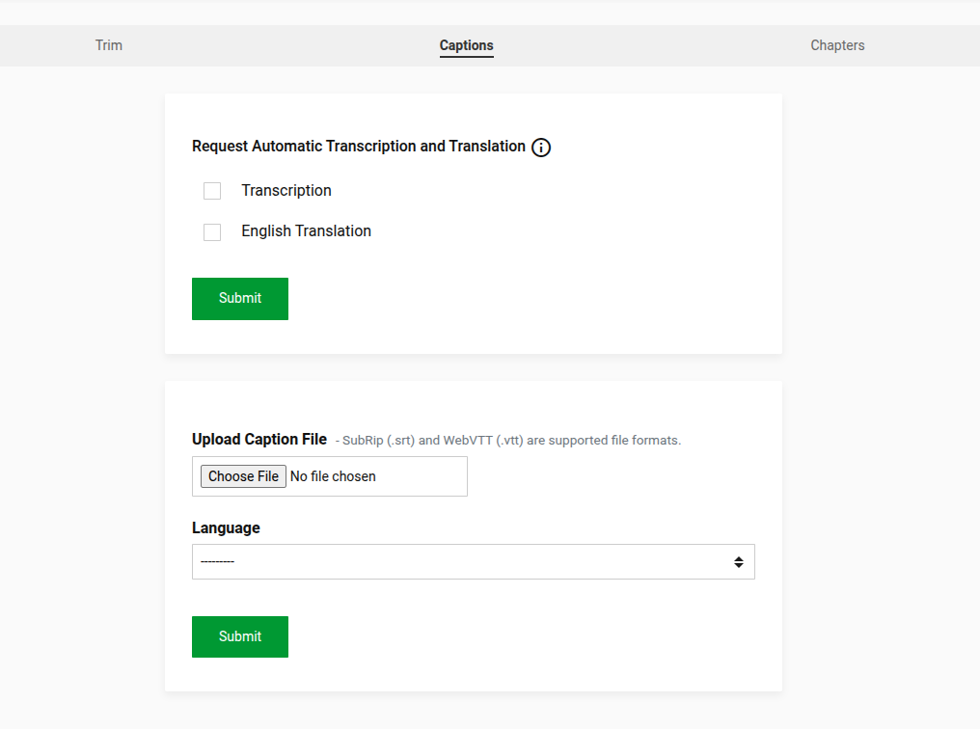Click the Language dropdown arrow icon
Viewport: 980px width, 729px height.
(x=738, y=562)
